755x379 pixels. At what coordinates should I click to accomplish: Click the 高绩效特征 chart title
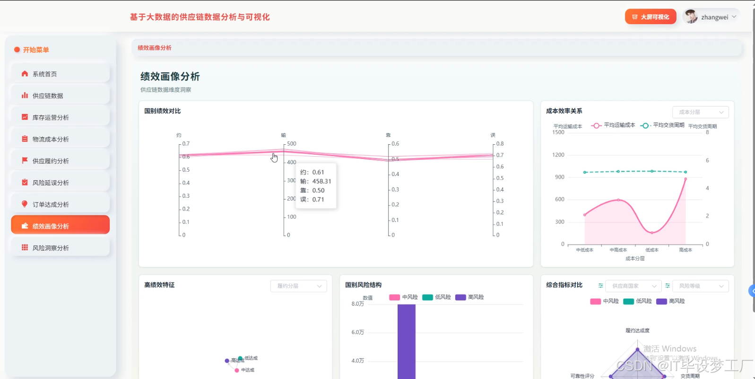pos(159,285)
